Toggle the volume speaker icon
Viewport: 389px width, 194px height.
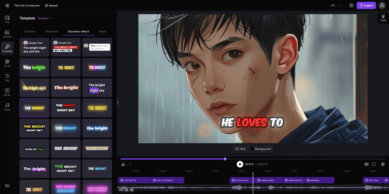(366, 164)
